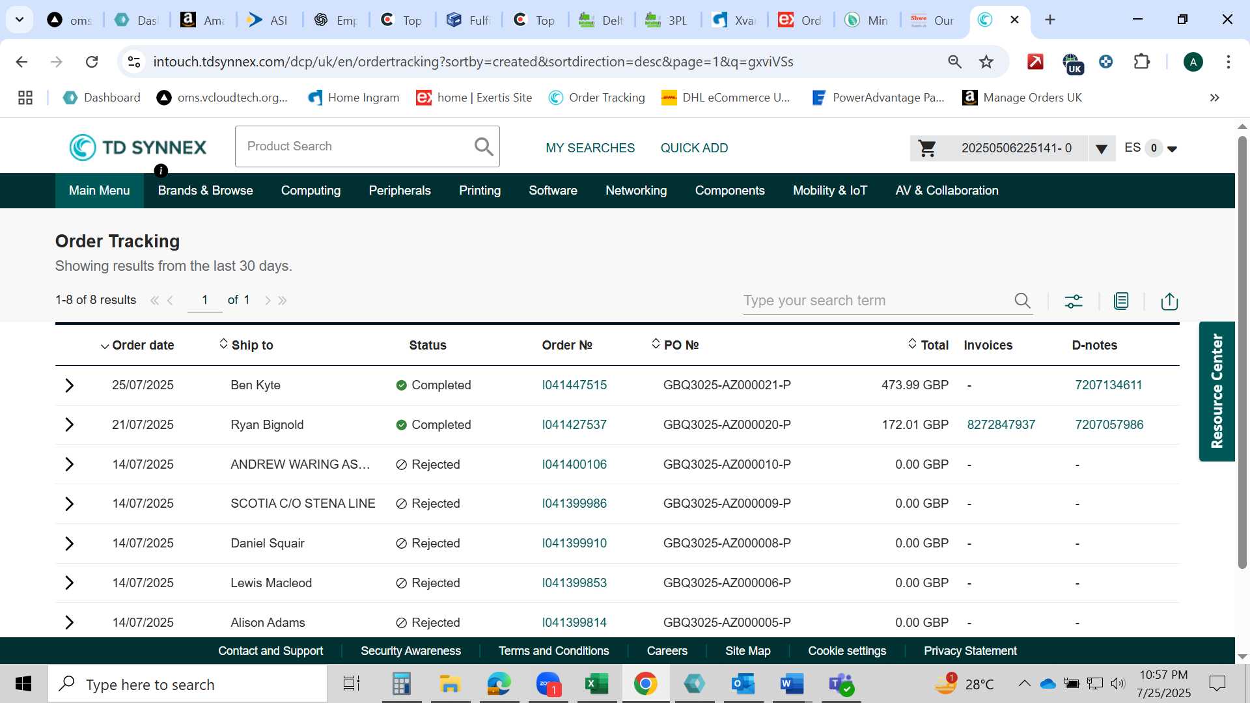Open the bookmarks apps grid icon
This screenshot has height=703, width=1250.
coord(25,98)
